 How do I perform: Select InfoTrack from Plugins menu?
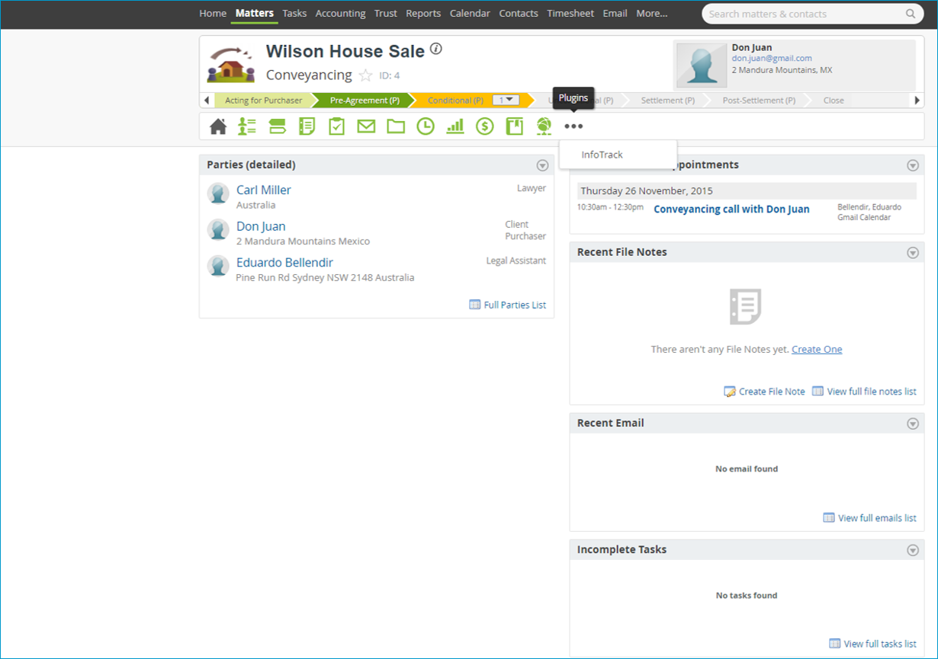pos(602,155)
